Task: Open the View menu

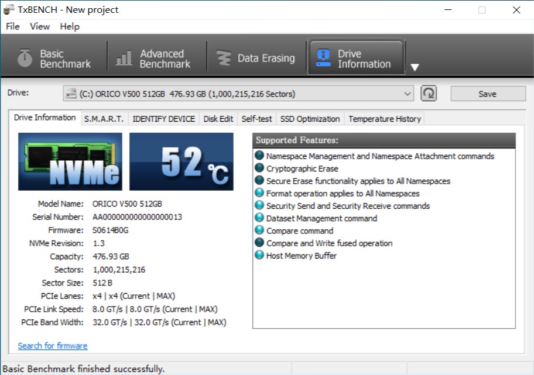Action: pos(40,26)
